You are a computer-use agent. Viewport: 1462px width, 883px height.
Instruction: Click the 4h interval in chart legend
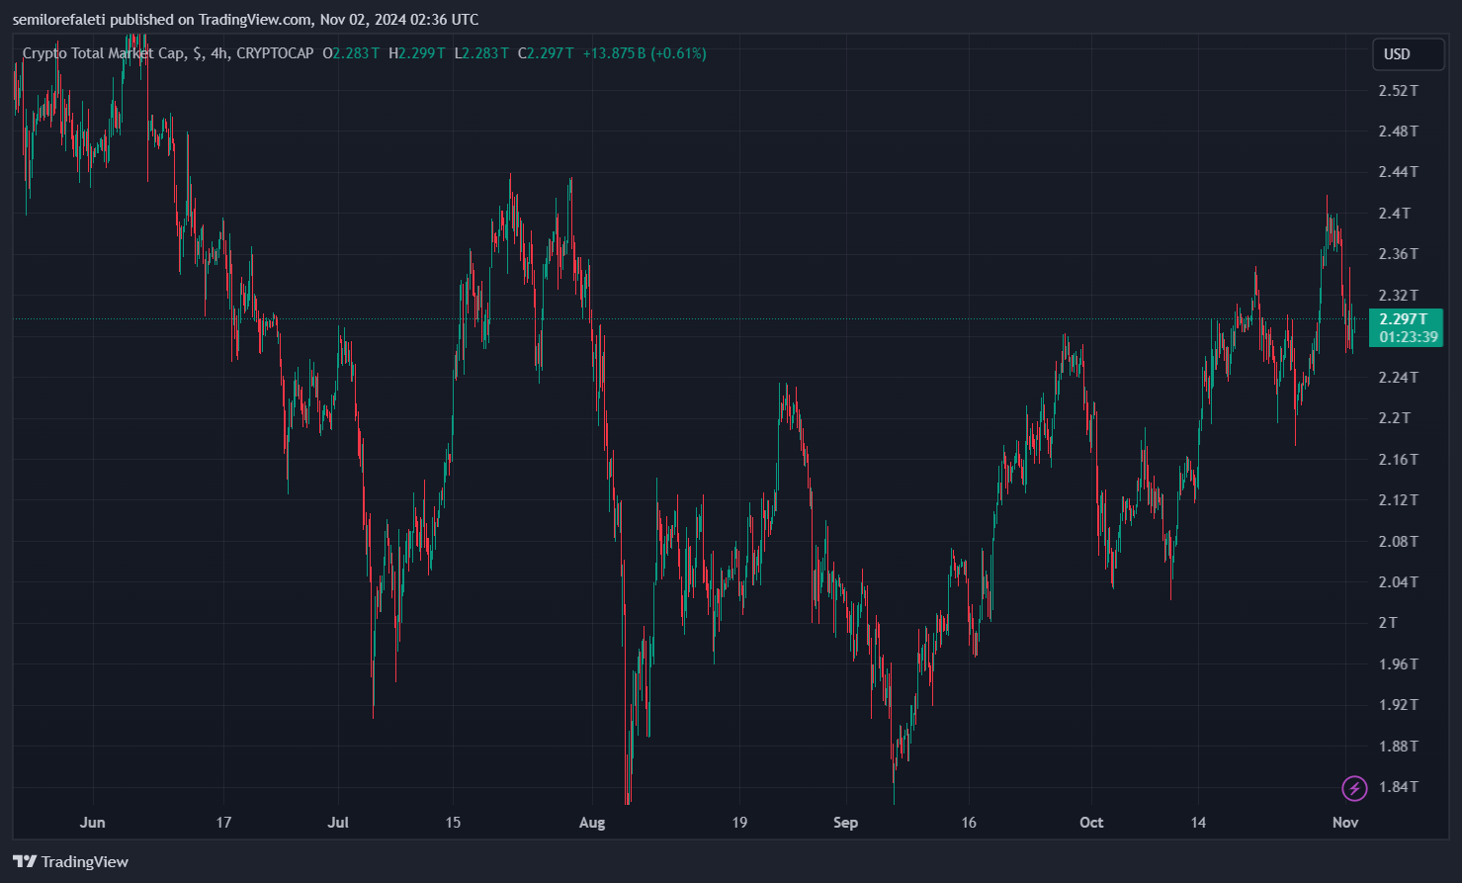click(219, 53)
